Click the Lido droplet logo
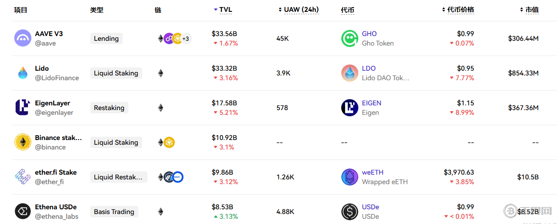 point(22,73)
